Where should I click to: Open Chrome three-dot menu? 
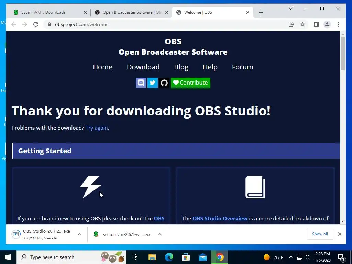(x=338, y=24)
